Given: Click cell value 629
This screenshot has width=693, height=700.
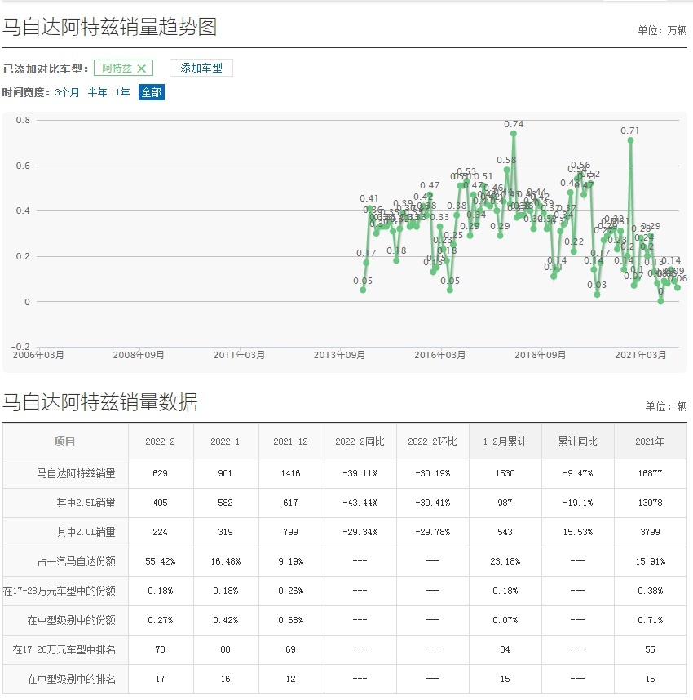Looking at the screenshot, I should coord(160,473).
